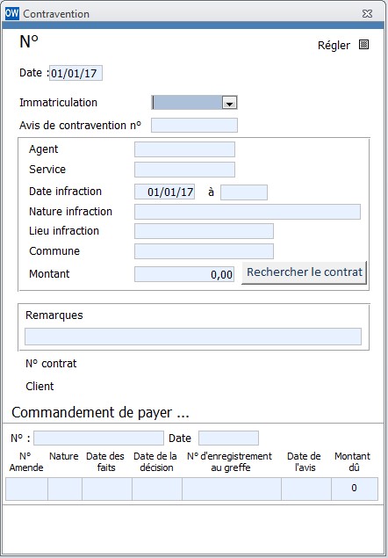The image size is (388, 558).
Task: Focus the Avis de contravention n° field
Action: tap(194, 126)
